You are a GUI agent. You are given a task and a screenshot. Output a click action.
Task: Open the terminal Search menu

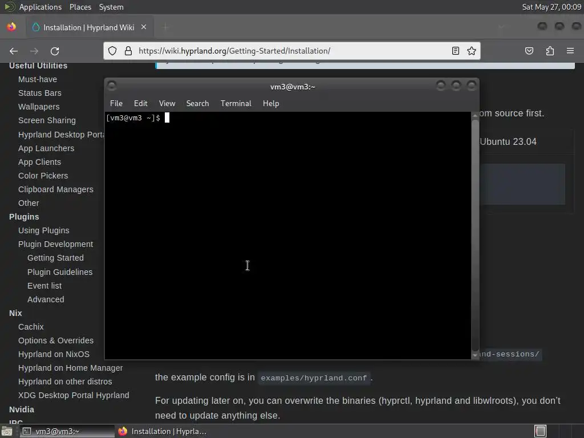[198, 104]
